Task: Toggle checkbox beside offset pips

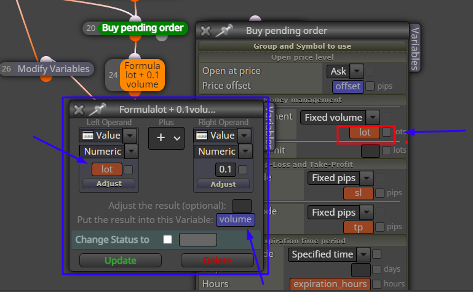Action: (x=370, y=86)
